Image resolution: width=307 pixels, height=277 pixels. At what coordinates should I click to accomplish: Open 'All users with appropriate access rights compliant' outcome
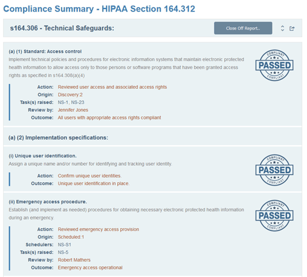[109, 118]
